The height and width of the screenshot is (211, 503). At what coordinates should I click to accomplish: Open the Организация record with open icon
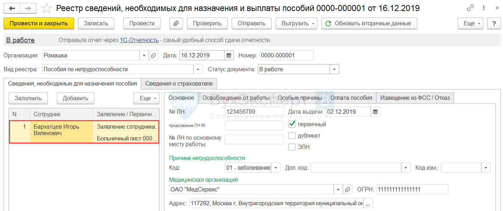tap(153, 55)
